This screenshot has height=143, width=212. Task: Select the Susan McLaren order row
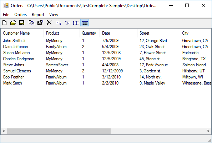pyautogui.click(x=106, y=53)
